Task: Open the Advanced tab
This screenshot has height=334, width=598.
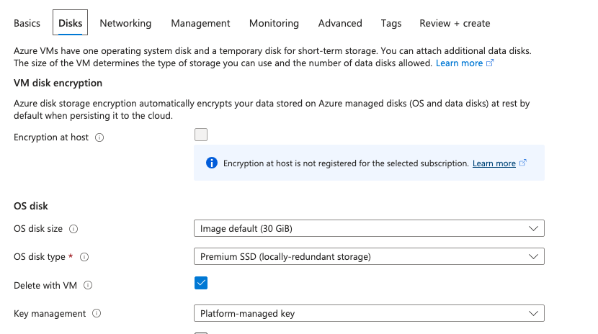Action: [340, 23]
